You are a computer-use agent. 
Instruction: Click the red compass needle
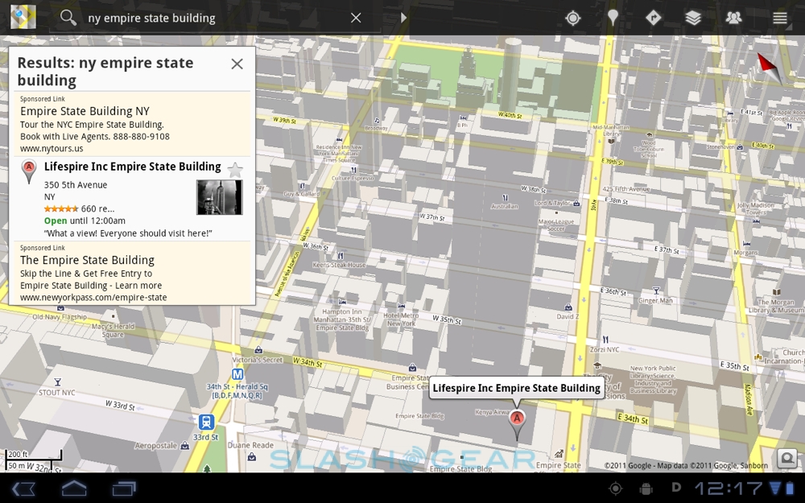click(x=768, y=68)
